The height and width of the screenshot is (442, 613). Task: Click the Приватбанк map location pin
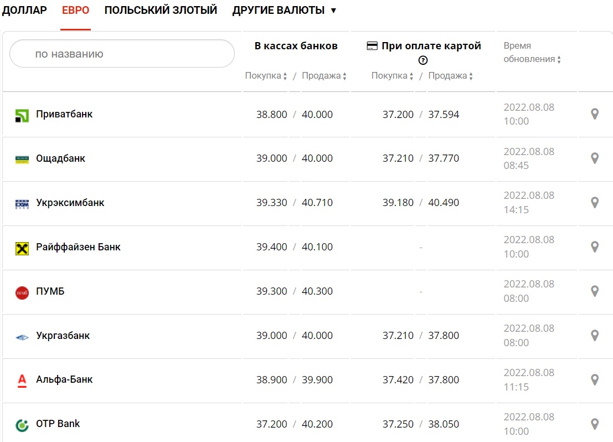pyautogui.click(x=595, y=114)
